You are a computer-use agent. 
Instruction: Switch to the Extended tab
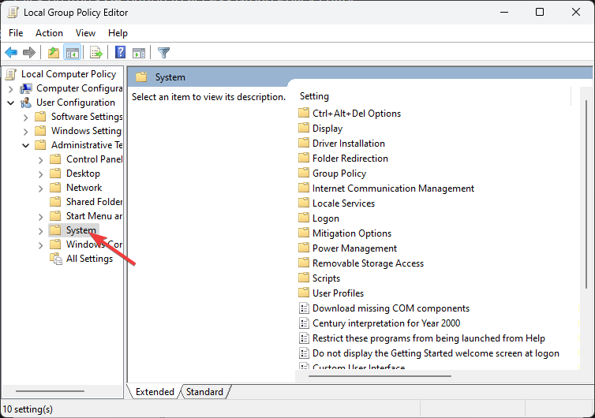155,392
